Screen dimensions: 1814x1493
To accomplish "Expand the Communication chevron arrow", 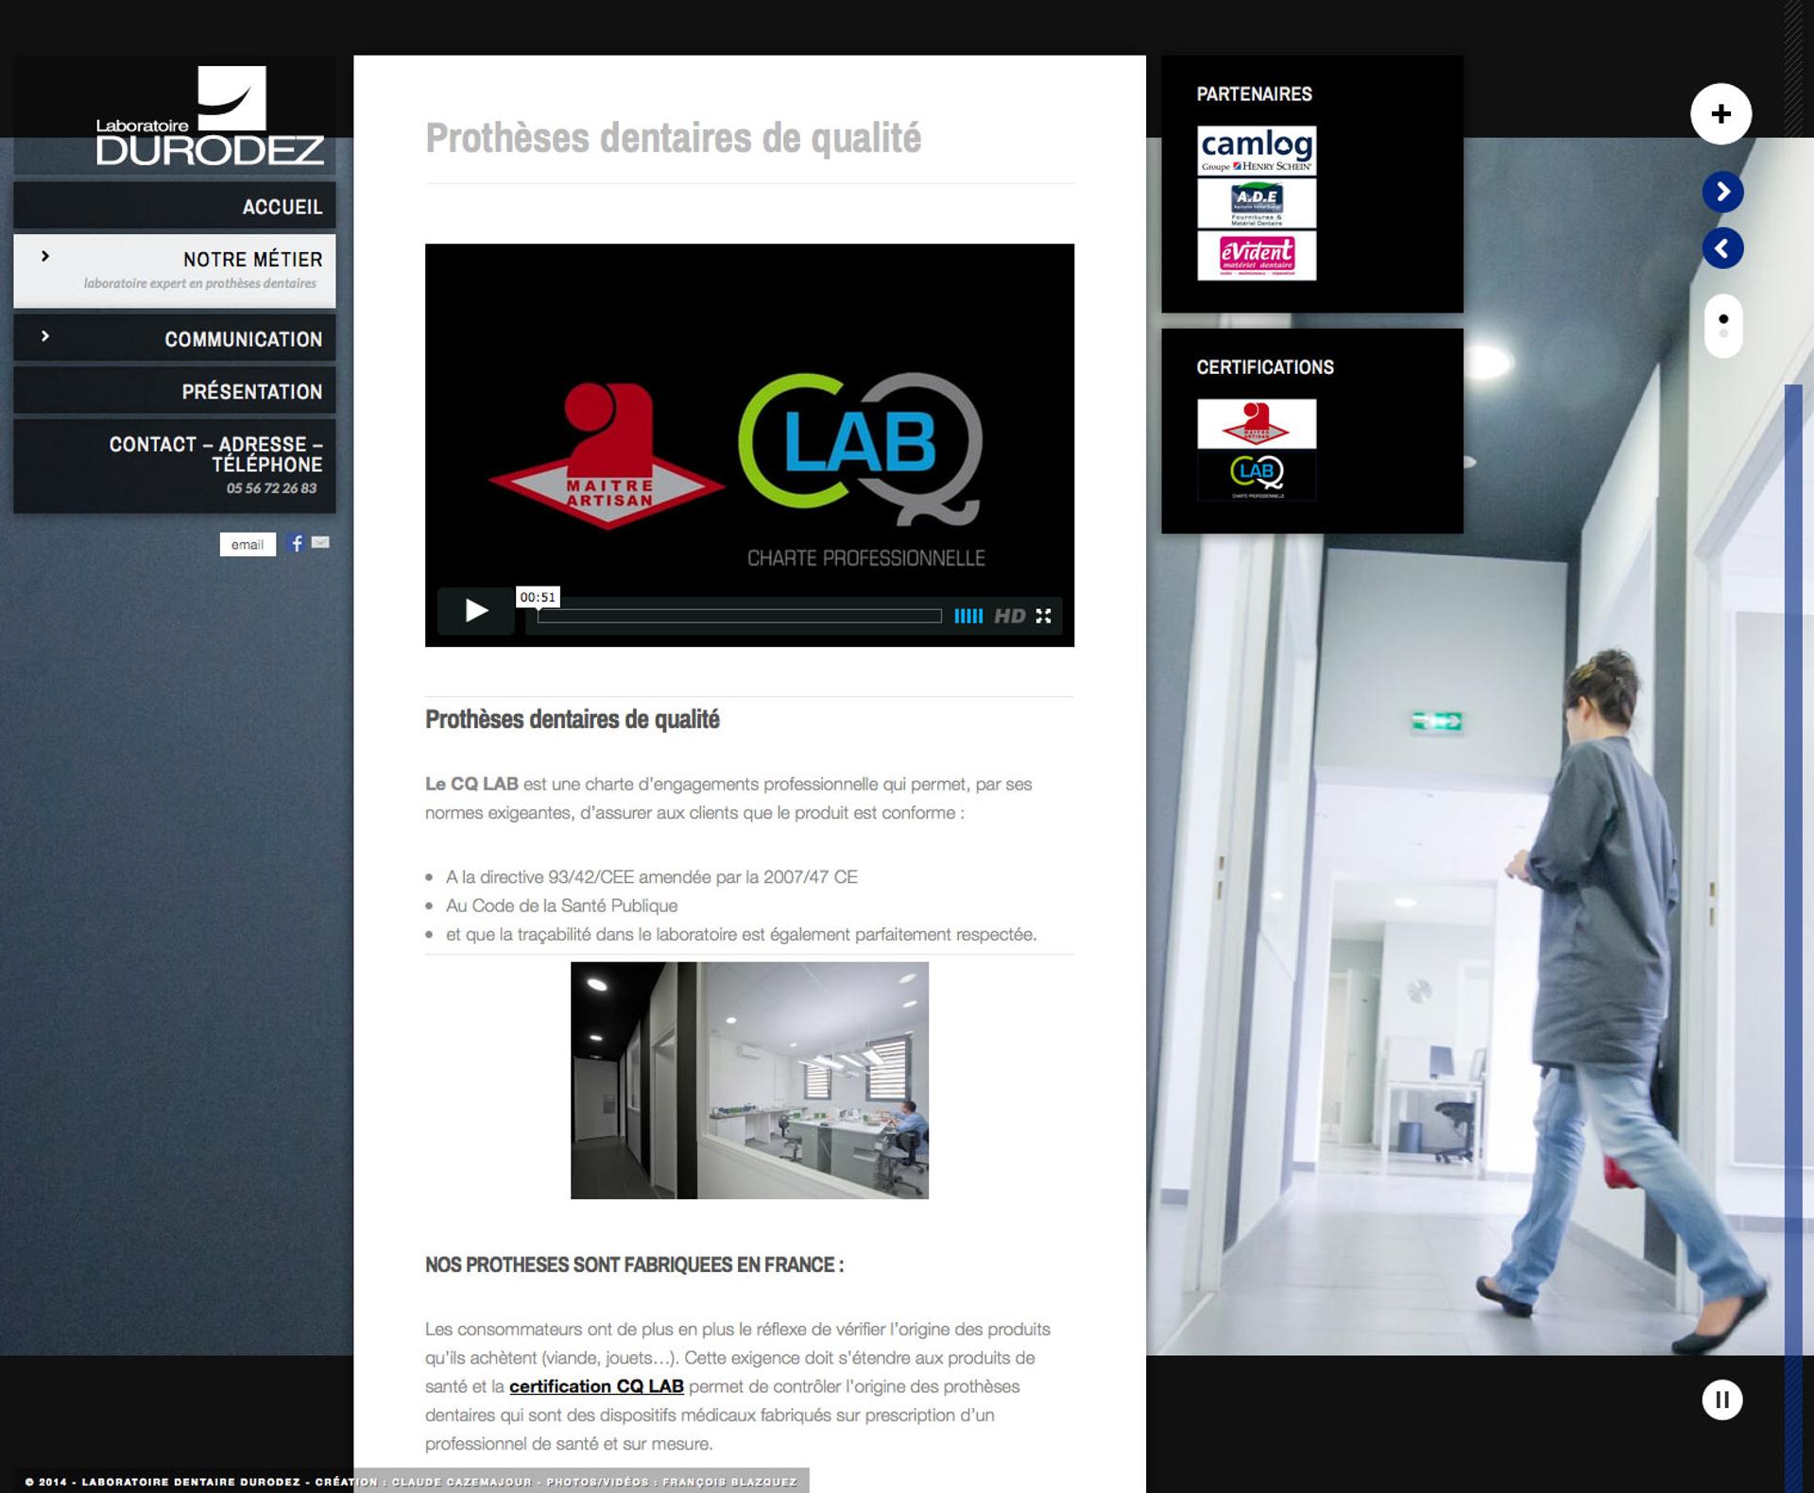I will click(x=44, y=336).
